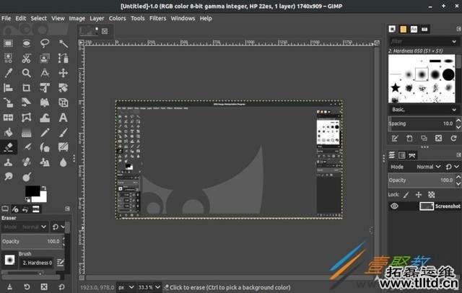Open the File menu
This screenshot has width=462, height=293.
(6, 18)
